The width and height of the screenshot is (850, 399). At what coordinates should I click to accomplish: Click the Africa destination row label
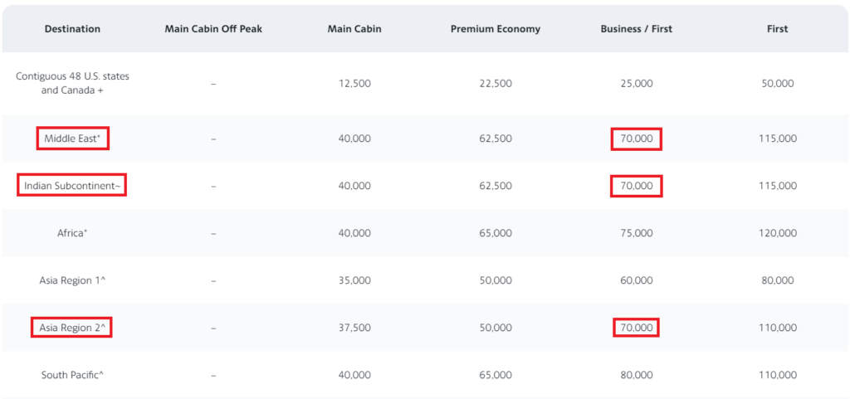pyautogui.click(x=72, y=233)
